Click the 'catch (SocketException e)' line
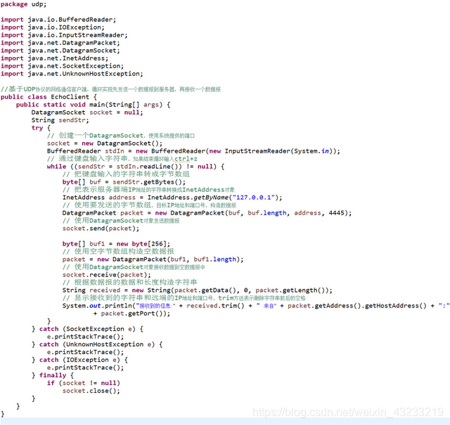The width and height of the screenshot is (450, 425). coord(87,329)
